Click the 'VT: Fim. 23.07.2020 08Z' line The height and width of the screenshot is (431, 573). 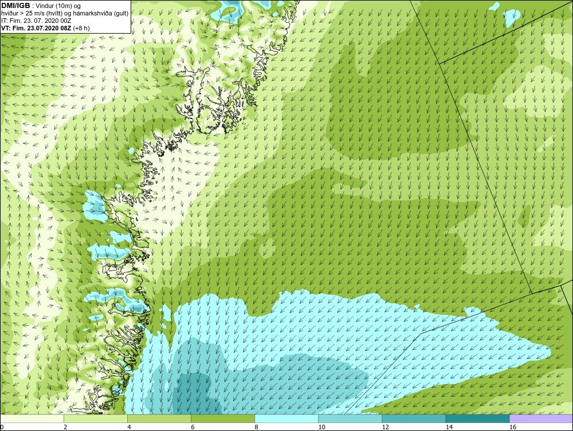(x=37, y=28)
